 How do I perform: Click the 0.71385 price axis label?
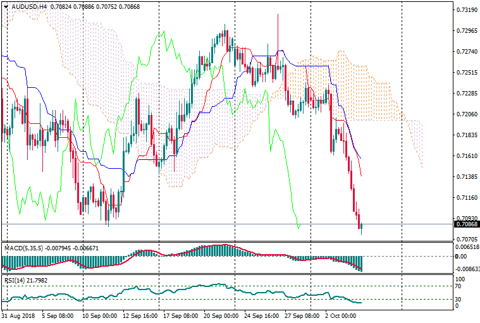coord(465,177)
